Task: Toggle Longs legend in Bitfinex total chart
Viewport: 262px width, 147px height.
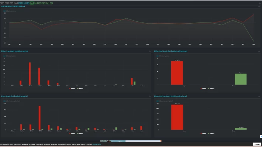Action: pos(203,88)
